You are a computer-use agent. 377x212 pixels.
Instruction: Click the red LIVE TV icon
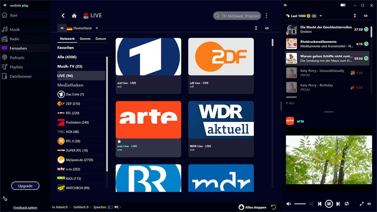point(86,16)
